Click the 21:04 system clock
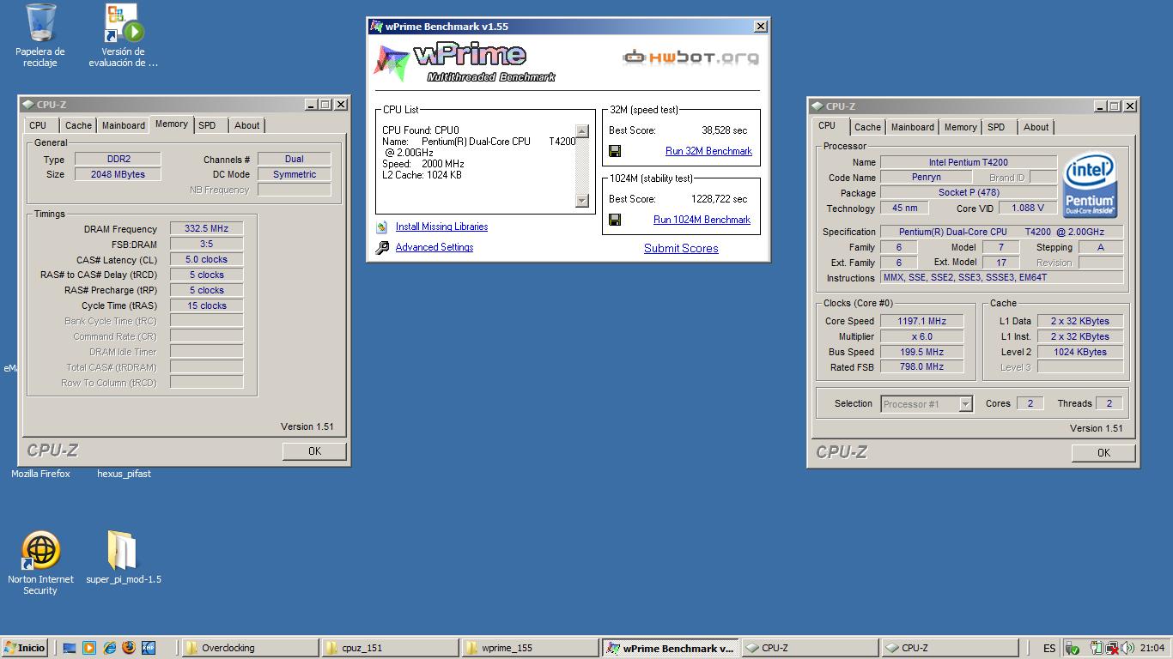This screenshot has height=659, width=1173. click(1152, 649)
